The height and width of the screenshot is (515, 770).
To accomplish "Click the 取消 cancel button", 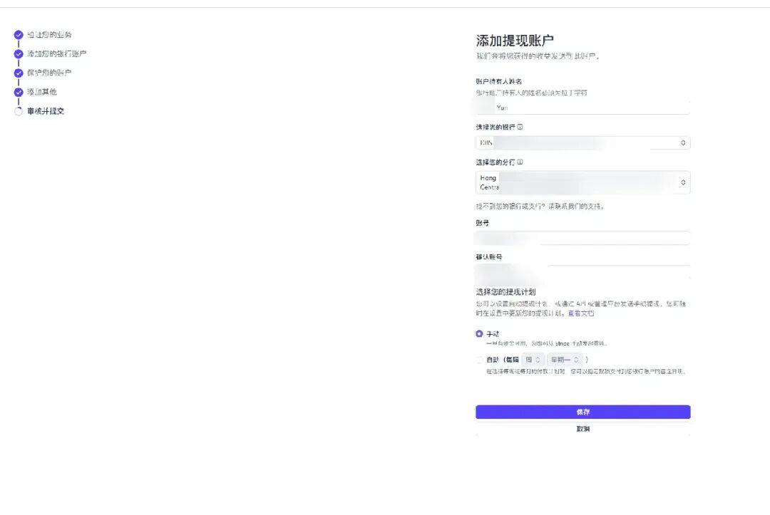I will (x=583, y=429).
